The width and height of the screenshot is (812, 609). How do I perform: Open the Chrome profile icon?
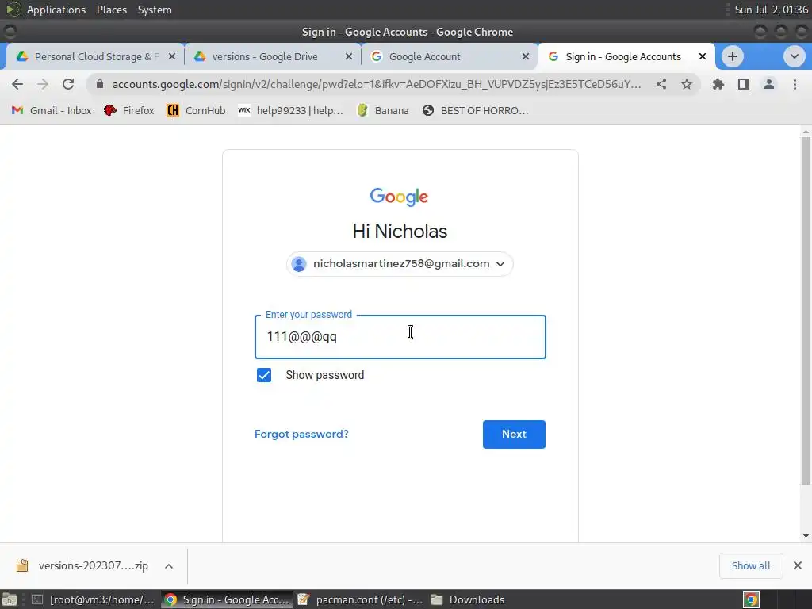[x=769, y=84]
